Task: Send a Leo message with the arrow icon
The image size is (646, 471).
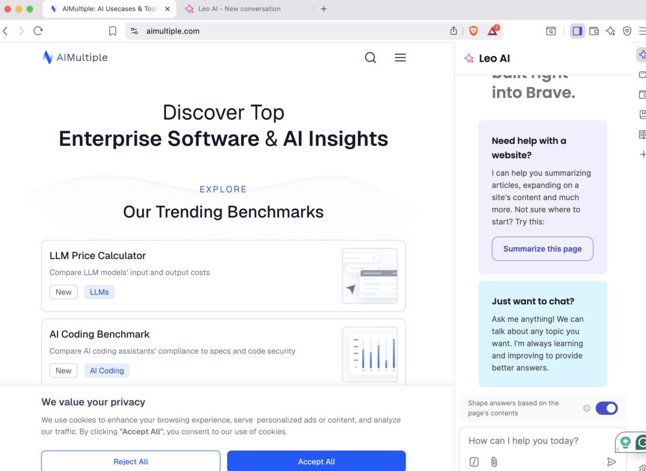Action: [612, 462]
